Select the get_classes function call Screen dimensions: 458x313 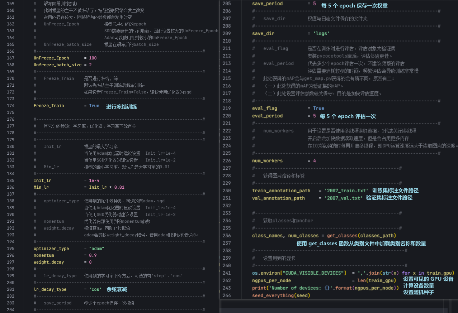click(x=343, y=235)
